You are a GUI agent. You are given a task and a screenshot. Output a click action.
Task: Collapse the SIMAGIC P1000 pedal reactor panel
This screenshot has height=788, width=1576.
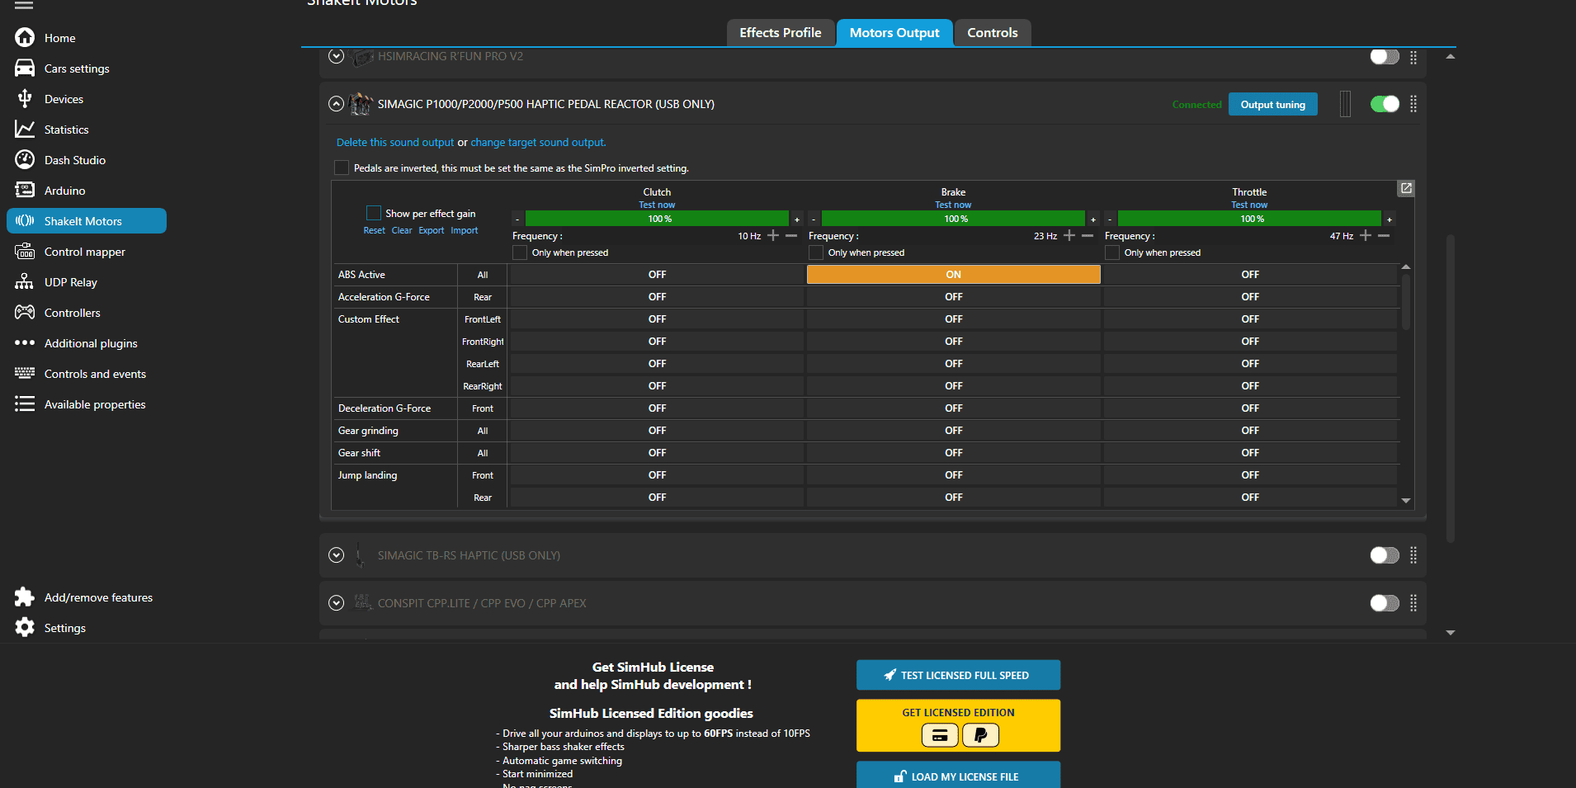(336, 104)
